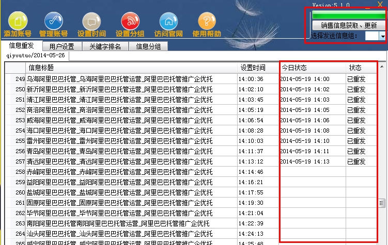Screen dimensions: 388x245
Task: Switch to the 用户设置 tab
Action: [x=62, y=46]
